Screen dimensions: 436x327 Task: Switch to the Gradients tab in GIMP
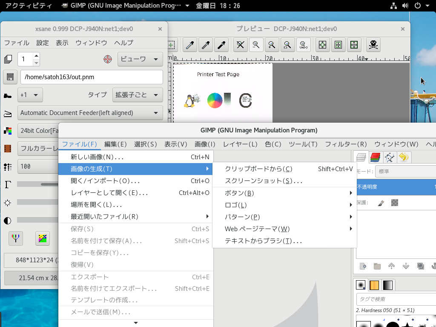pos(388,285)
